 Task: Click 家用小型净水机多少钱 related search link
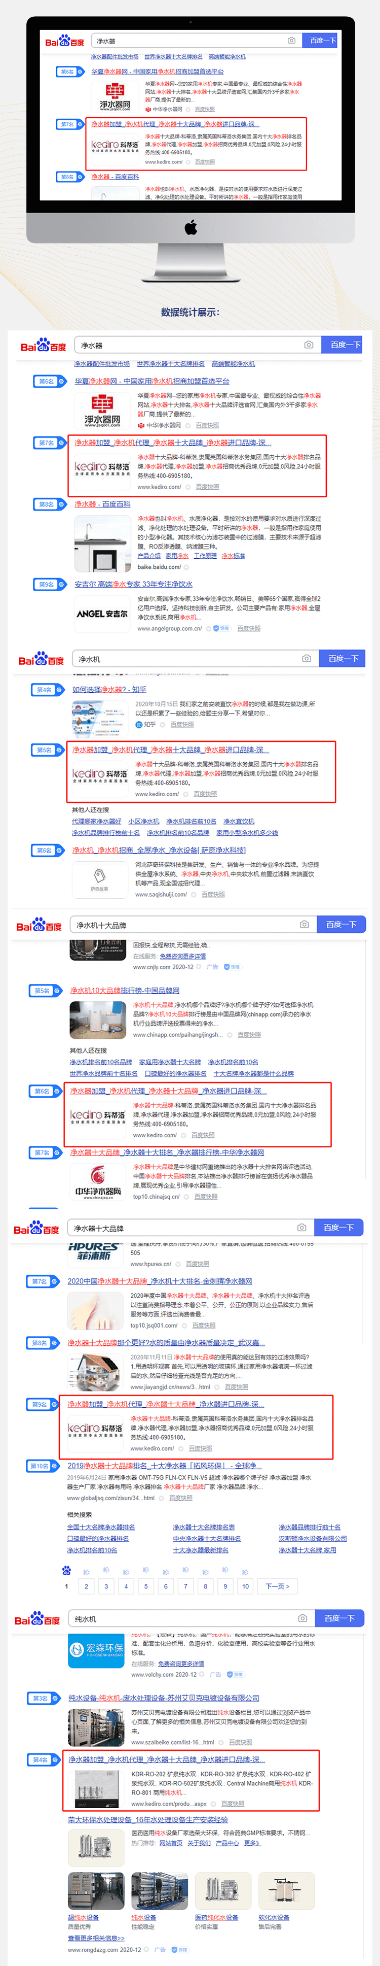[247, 833]
